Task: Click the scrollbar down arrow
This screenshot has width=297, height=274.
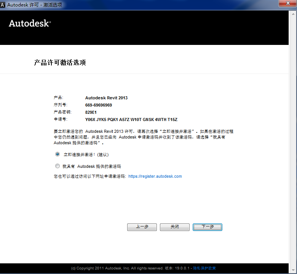Action: (x=293, y=270)
